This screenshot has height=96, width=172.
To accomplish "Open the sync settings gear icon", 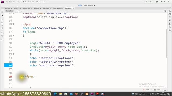I will 157,2.
